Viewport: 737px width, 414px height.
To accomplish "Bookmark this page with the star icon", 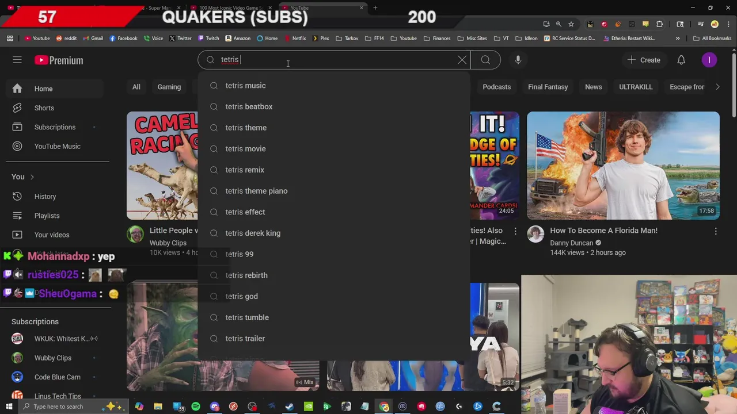I will coord(571,24).
